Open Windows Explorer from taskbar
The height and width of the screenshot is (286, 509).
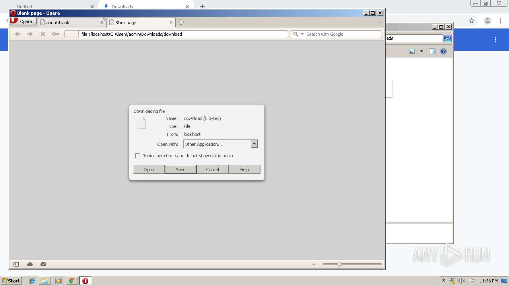45,281
